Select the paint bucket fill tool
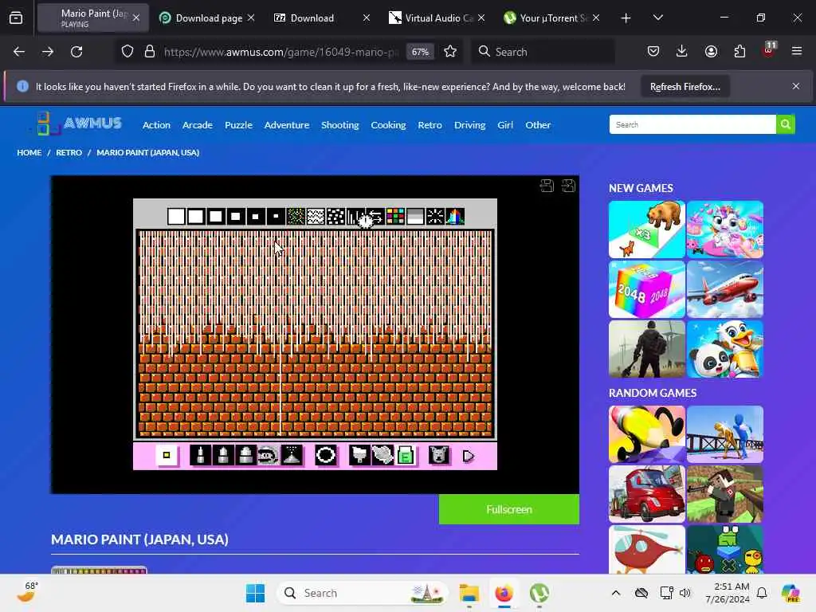Image resolution: width=816 pixels, height=612 pixels. pyautogui.click(x=359, y=455)
